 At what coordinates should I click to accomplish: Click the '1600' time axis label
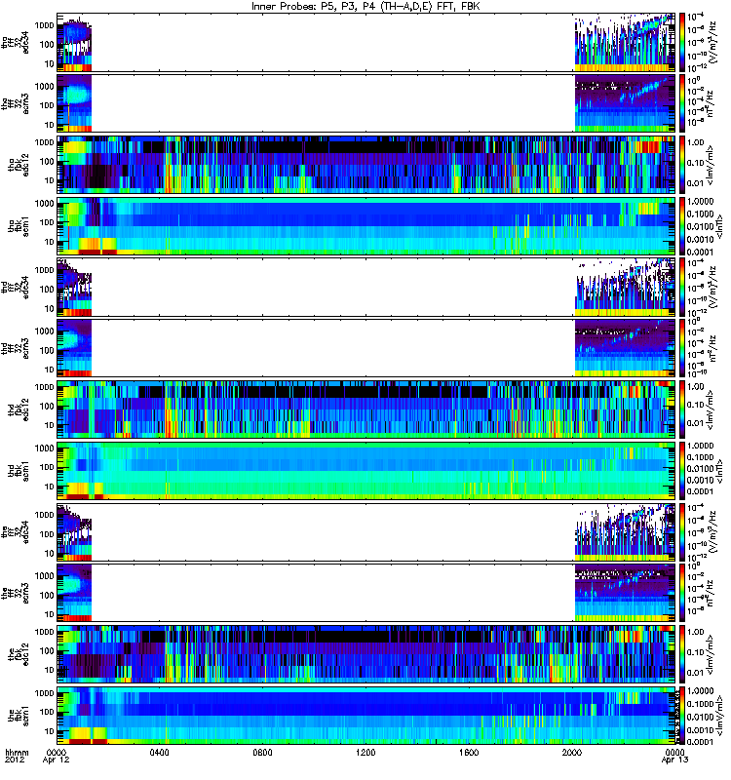469,752
